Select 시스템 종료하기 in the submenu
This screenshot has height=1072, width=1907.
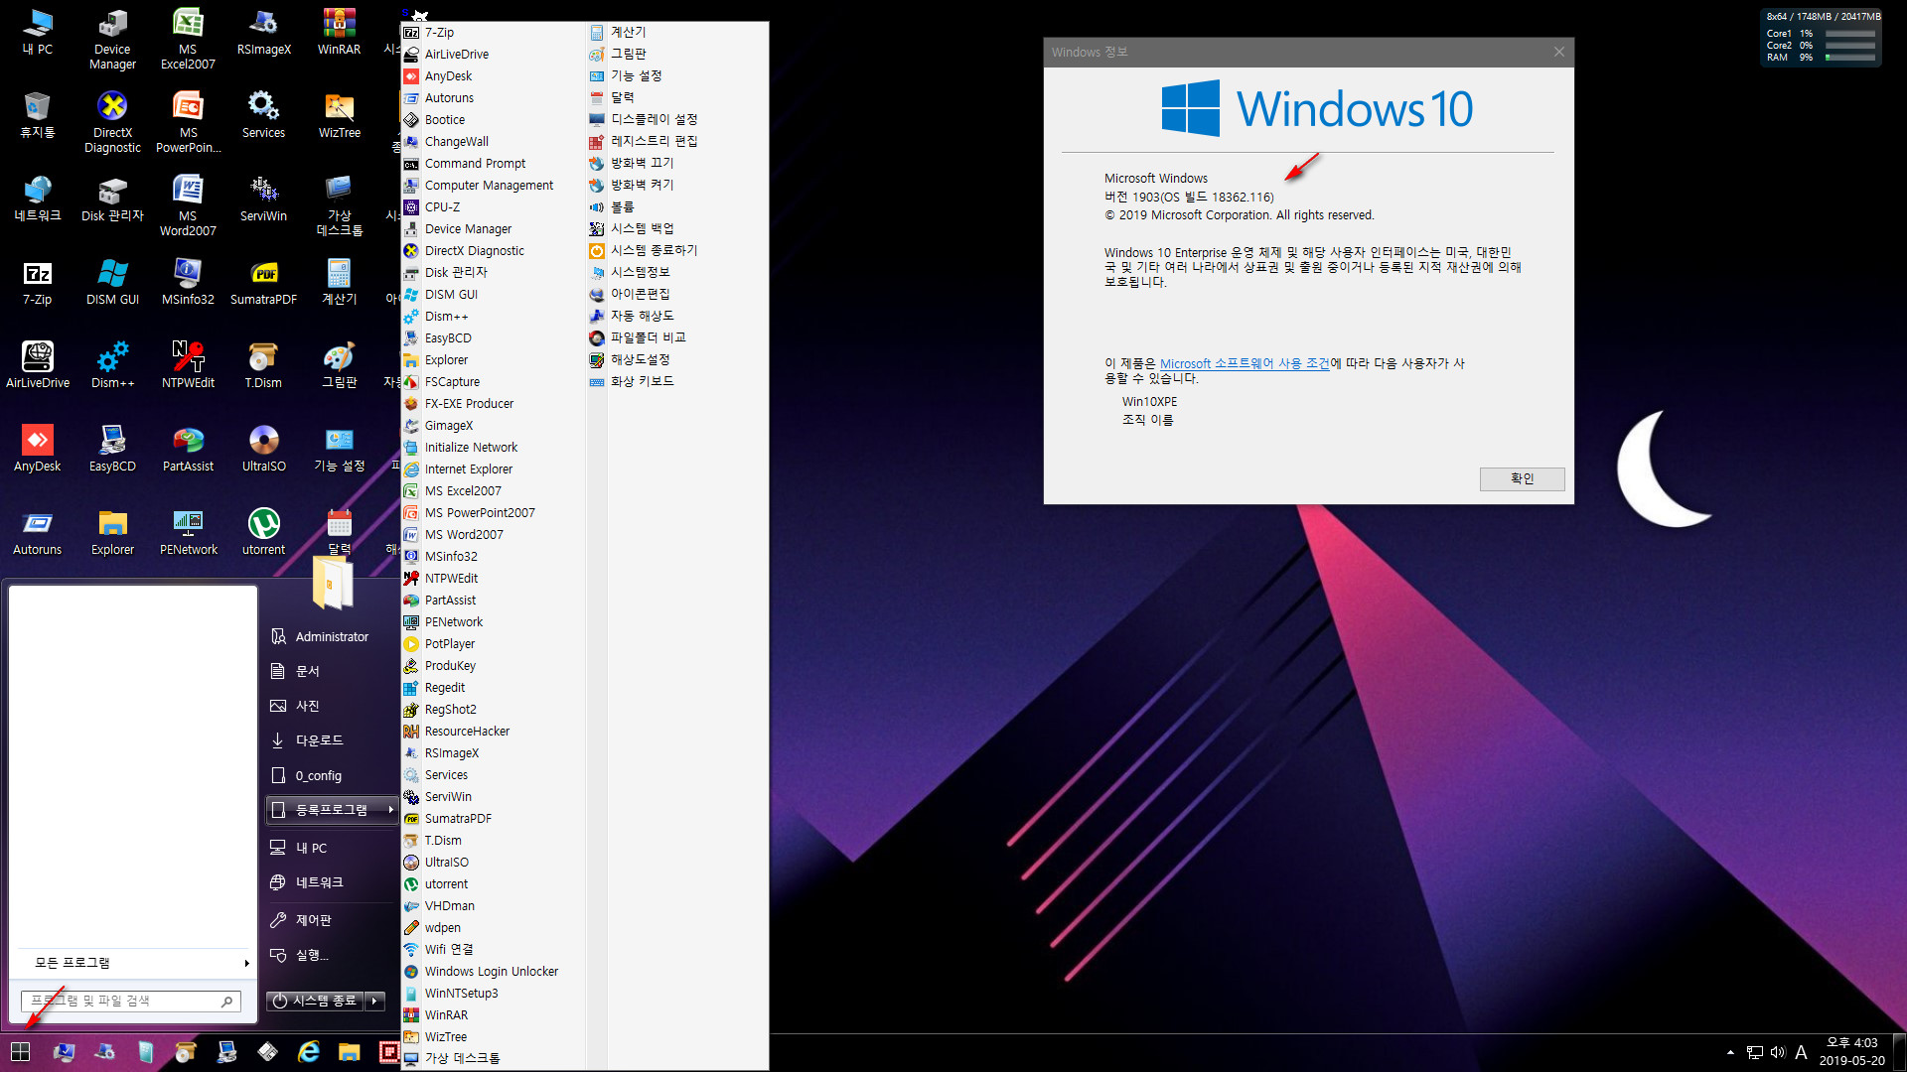[x=677, y=251]
